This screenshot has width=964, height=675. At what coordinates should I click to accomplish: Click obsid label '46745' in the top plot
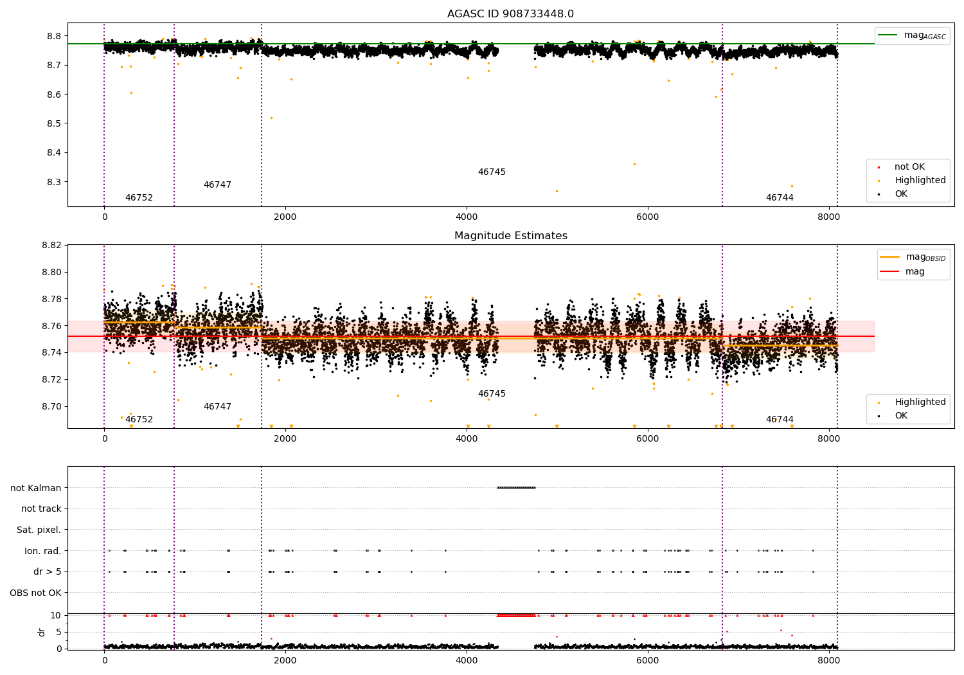[x=492, y=172]
